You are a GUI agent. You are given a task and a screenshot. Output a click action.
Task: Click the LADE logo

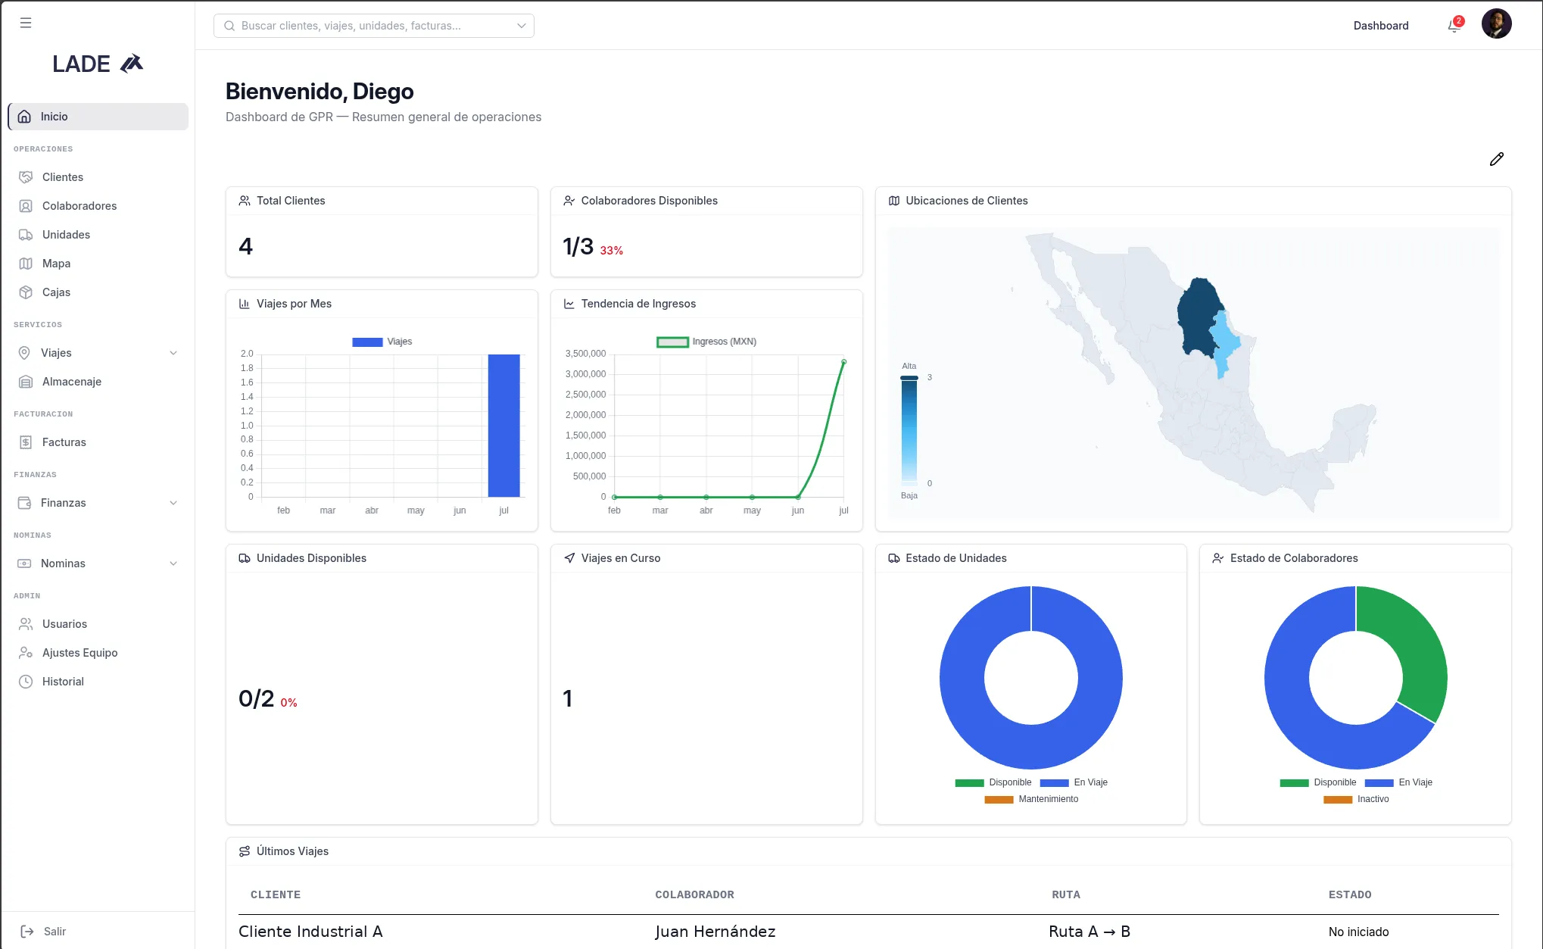click(x=98, y=64)
